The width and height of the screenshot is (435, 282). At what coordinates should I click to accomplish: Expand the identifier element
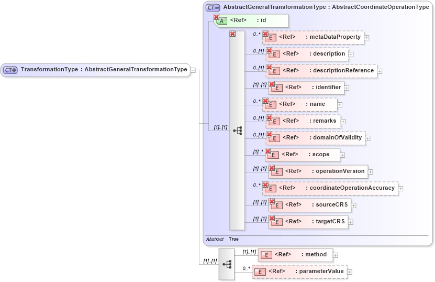coord(347,88)
